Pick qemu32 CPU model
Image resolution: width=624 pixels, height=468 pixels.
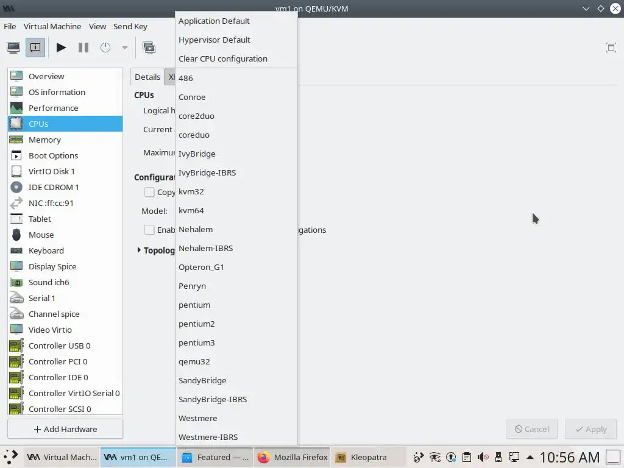tap(236, 362)
